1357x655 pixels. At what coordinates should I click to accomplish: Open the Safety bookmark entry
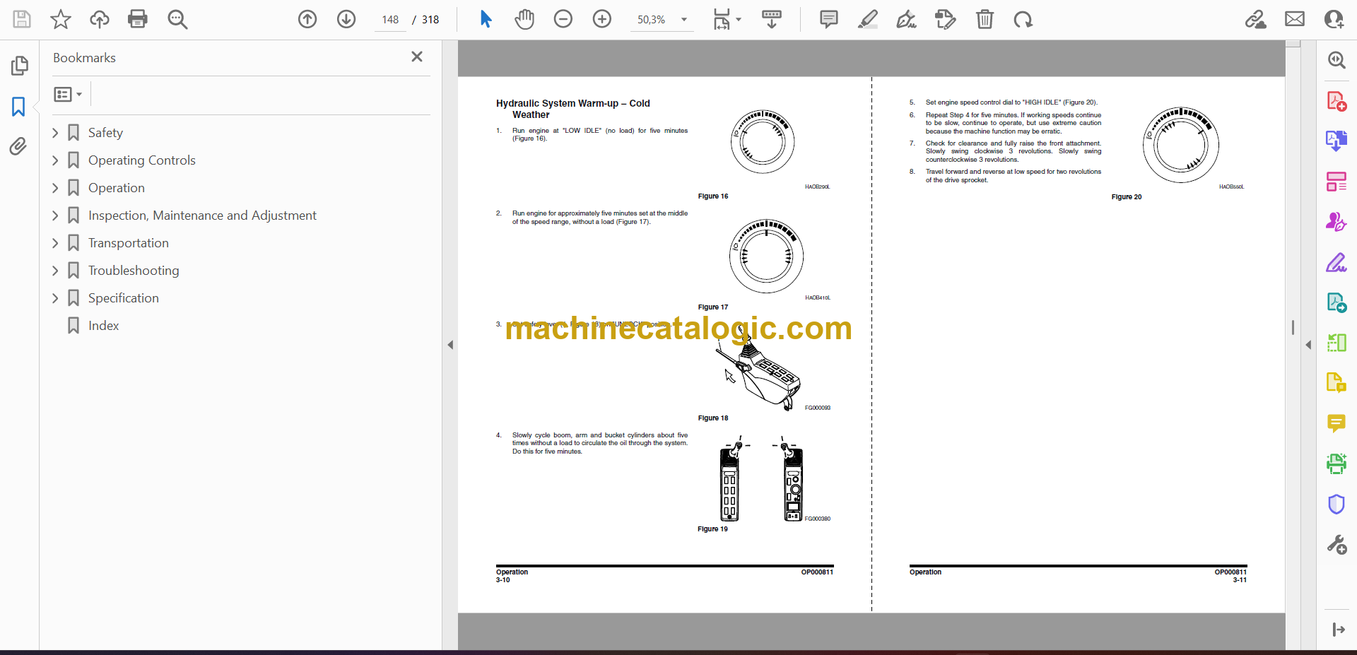tap(105, 133)
